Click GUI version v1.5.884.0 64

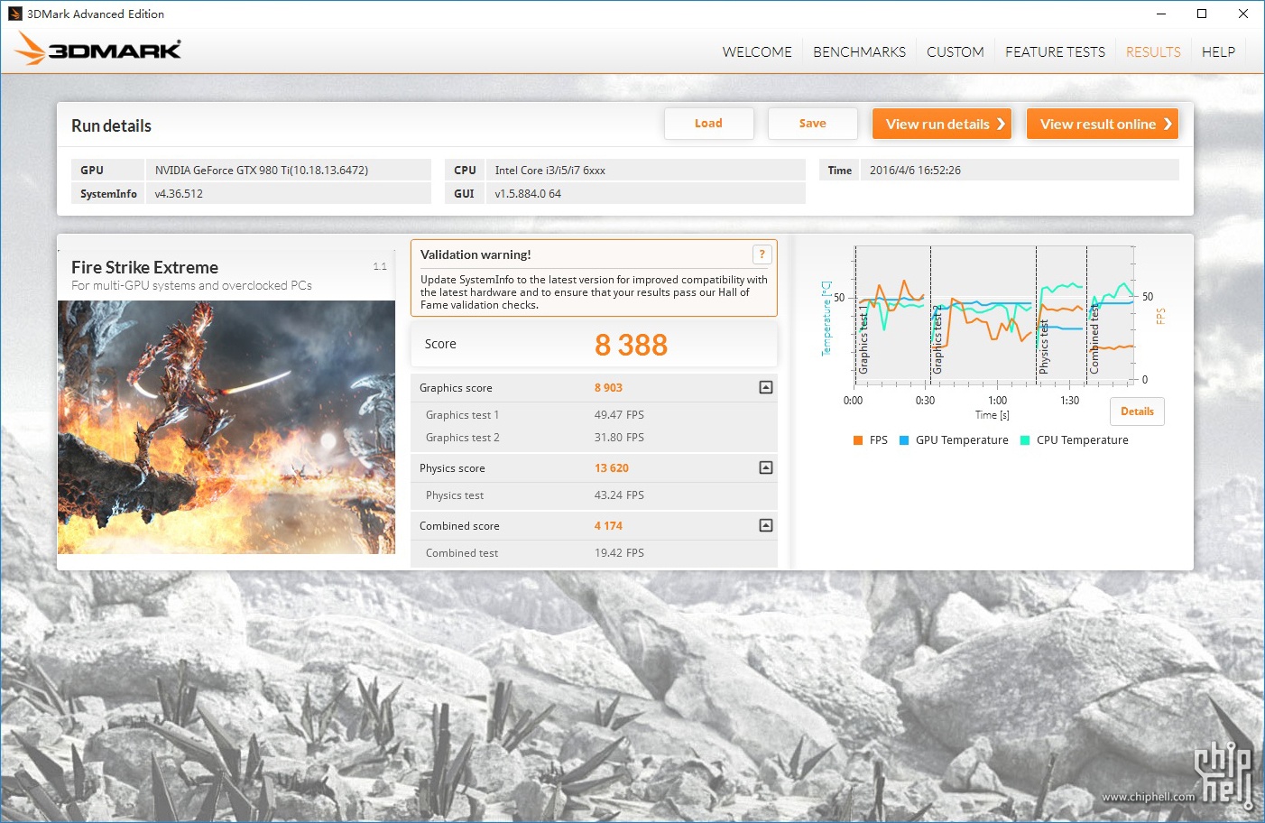coord(528,194)
